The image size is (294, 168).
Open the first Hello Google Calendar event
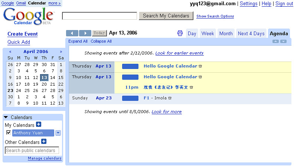(x=170, y=66)
